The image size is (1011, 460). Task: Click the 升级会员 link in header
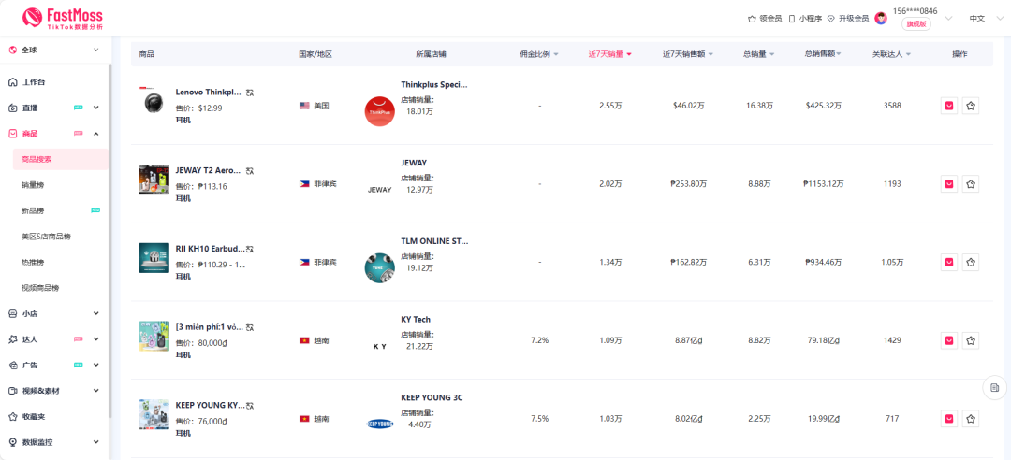click(x=847, y=18)
